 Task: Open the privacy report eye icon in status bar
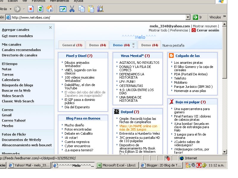167,158
